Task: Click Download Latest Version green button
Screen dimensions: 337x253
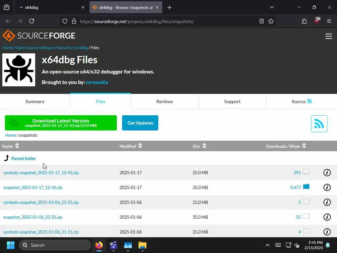Action: [x=61, y=123]
